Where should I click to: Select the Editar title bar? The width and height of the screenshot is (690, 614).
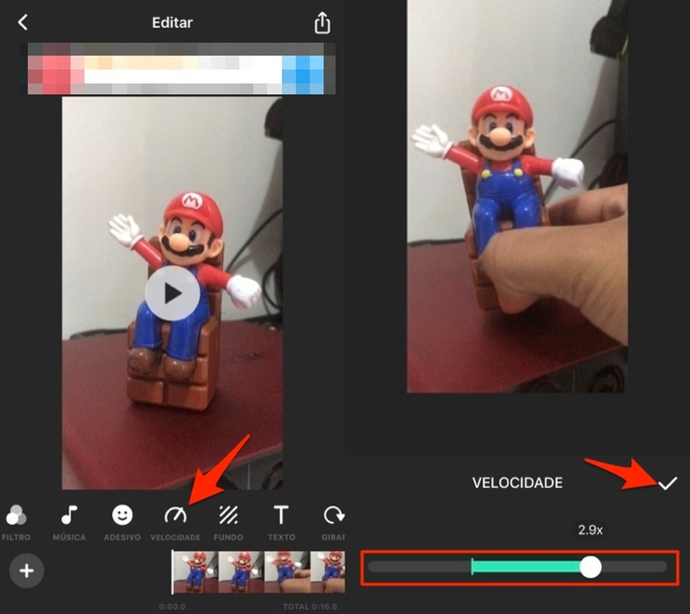(171, 22)
